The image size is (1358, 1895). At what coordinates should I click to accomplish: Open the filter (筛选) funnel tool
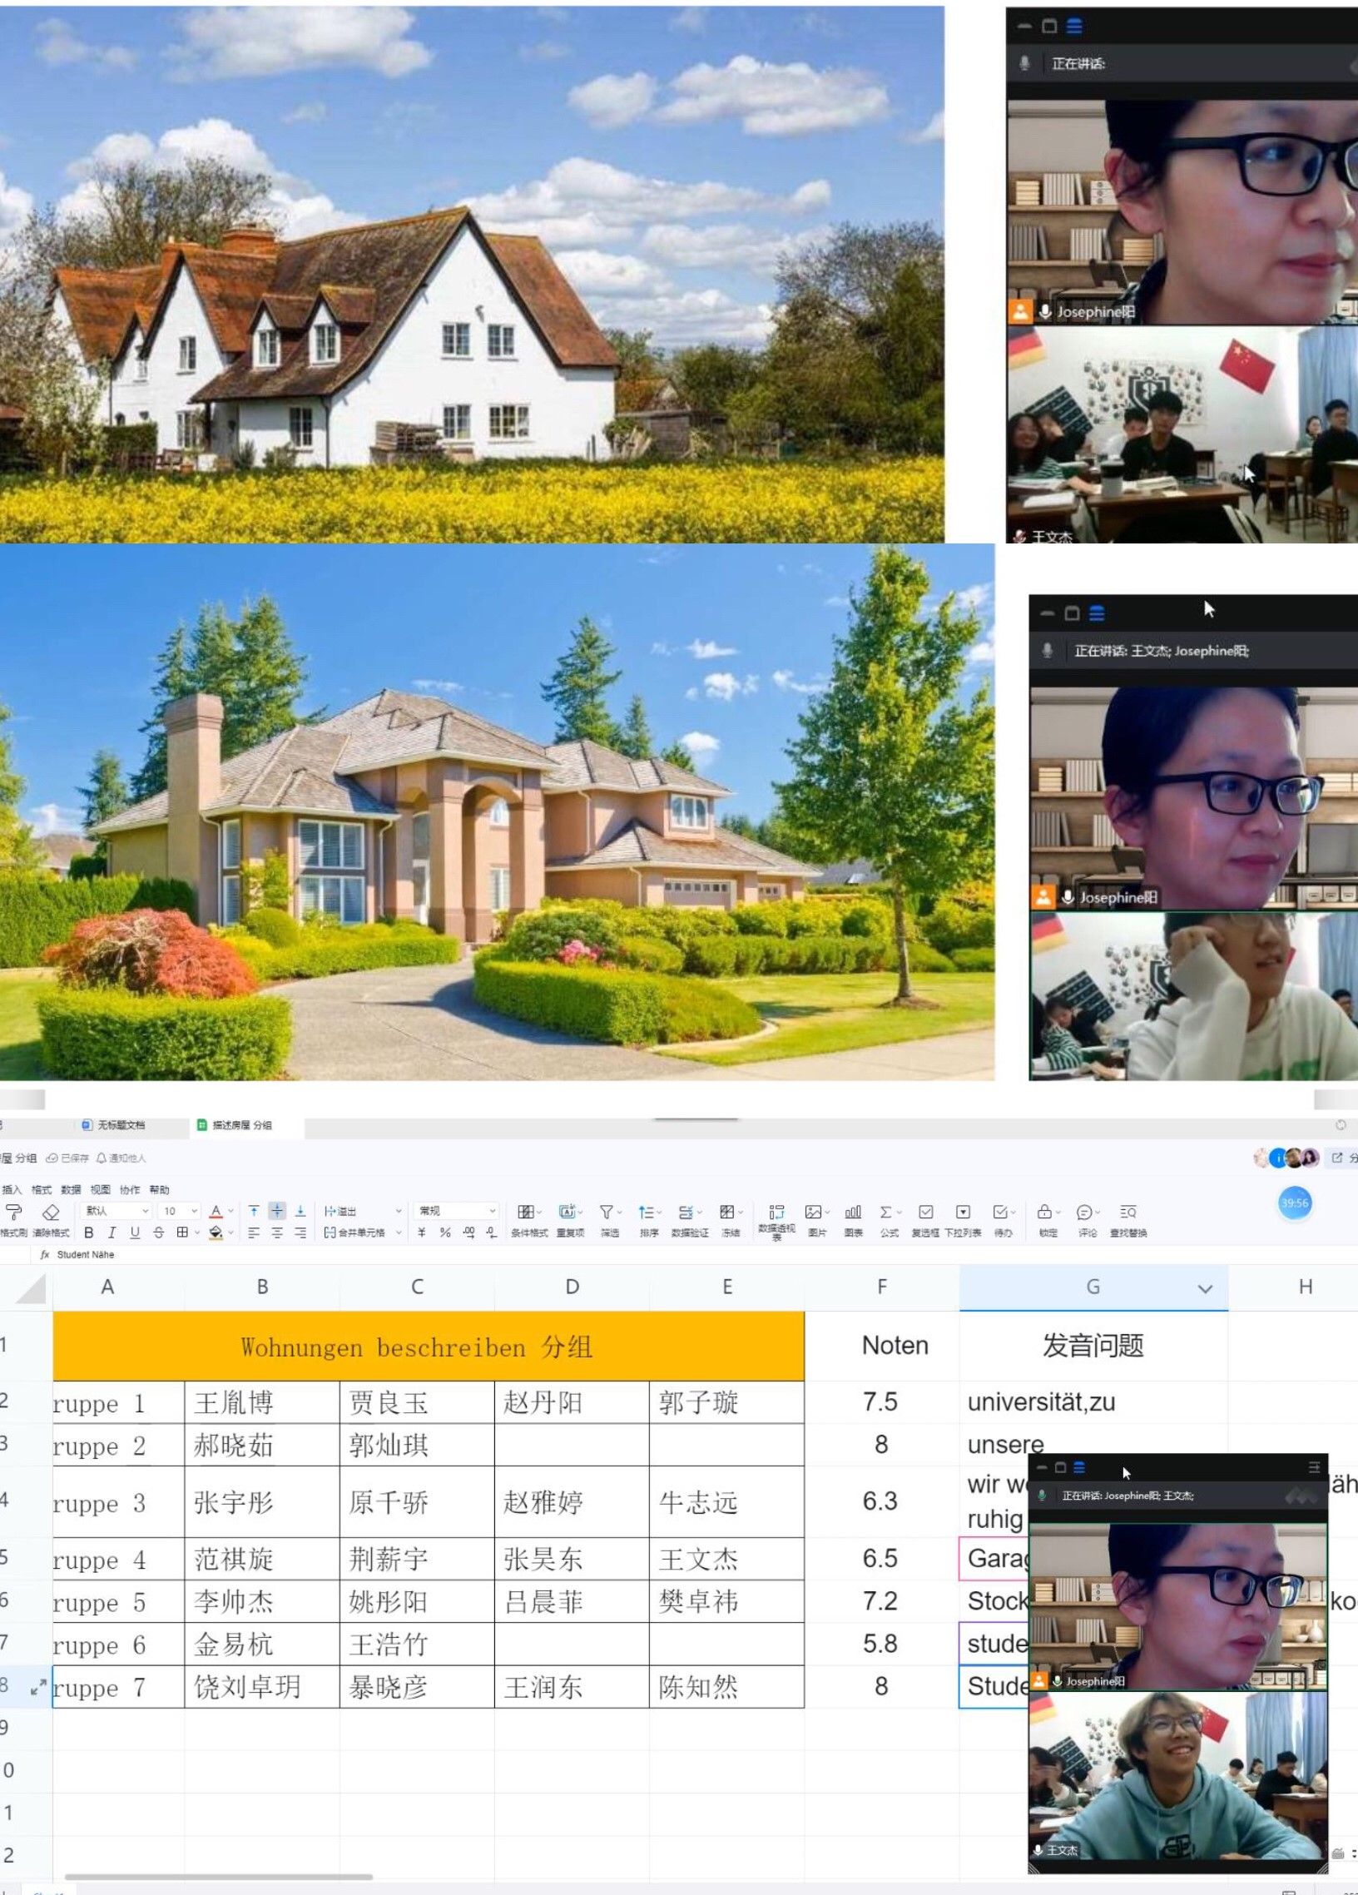(607, 1212)
